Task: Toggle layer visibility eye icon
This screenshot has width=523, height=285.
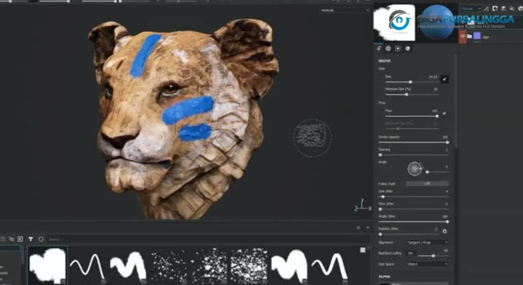Action: tap(462, 36)
